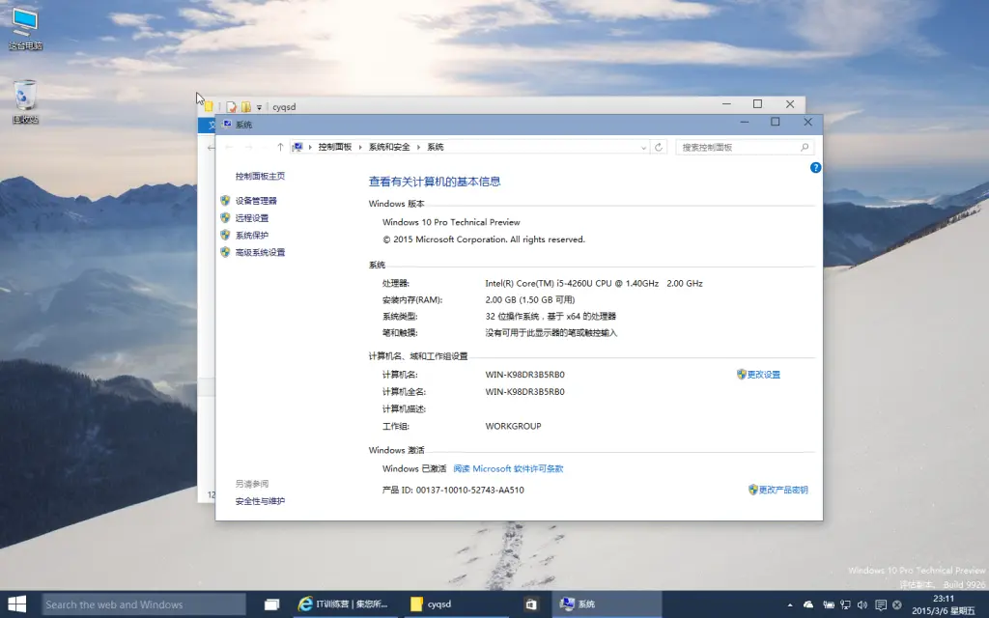Screen dimensions: 989x618
Task: Click the refresh button in address bar
Action: [659, 147]
